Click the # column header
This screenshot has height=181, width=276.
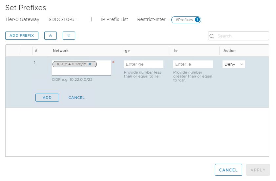pyautogui.click(x=36, y=51)
